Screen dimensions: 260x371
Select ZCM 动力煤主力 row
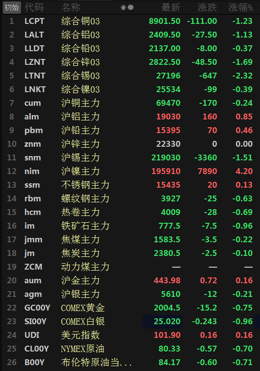tap(130, 267)
